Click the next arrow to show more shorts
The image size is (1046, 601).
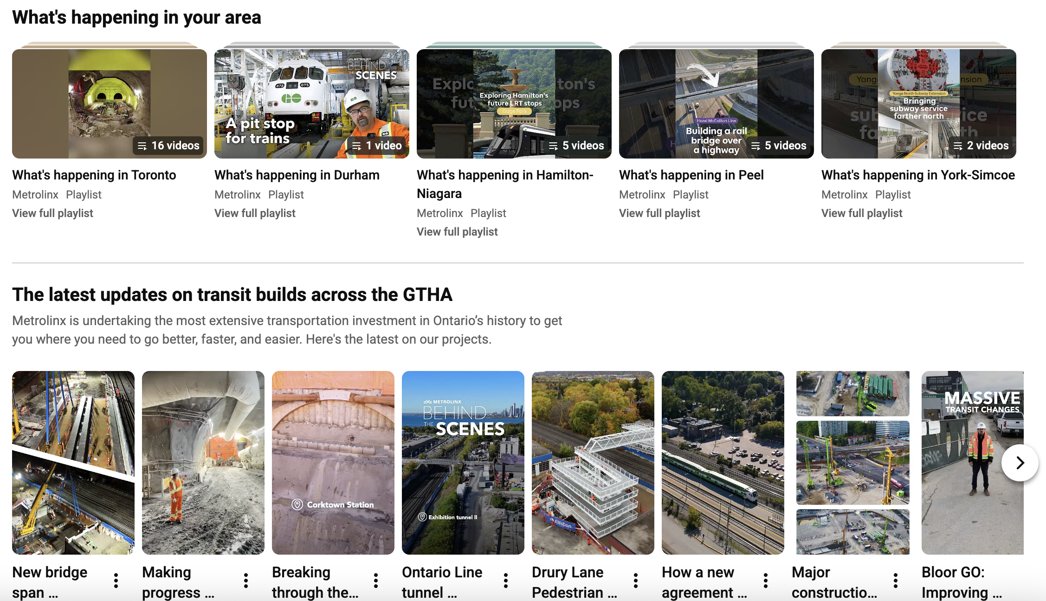point(1020,463)
